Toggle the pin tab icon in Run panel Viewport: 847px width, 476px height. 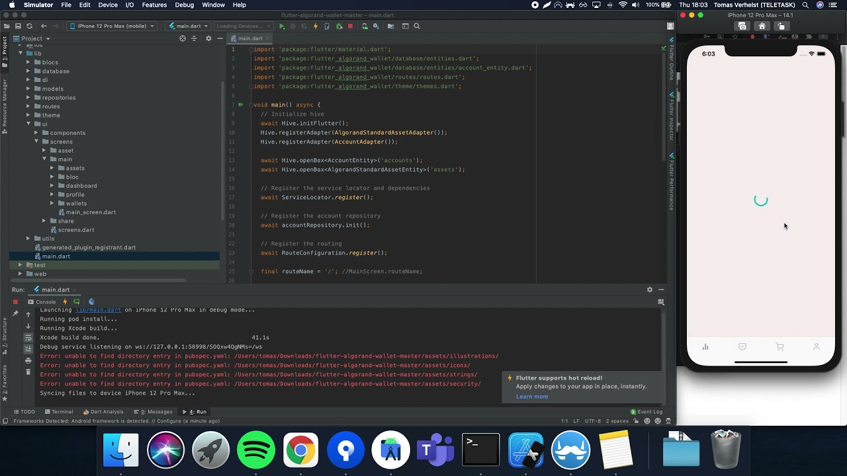[x=15, y=313]
